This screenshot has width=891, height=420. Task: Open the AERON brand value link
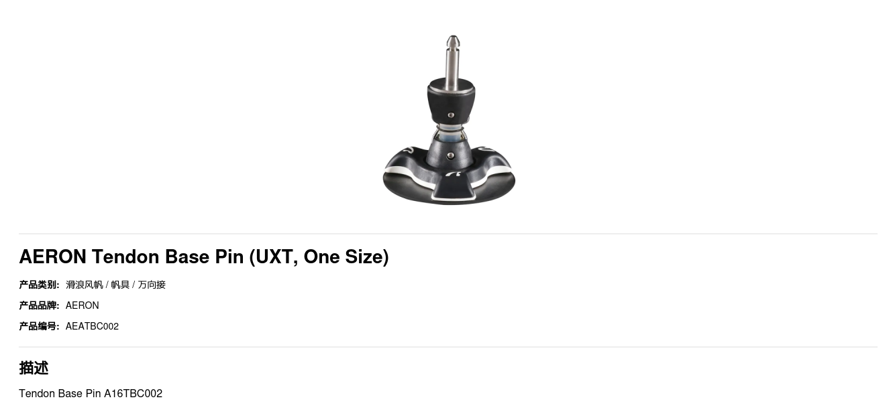click(83, 305)
